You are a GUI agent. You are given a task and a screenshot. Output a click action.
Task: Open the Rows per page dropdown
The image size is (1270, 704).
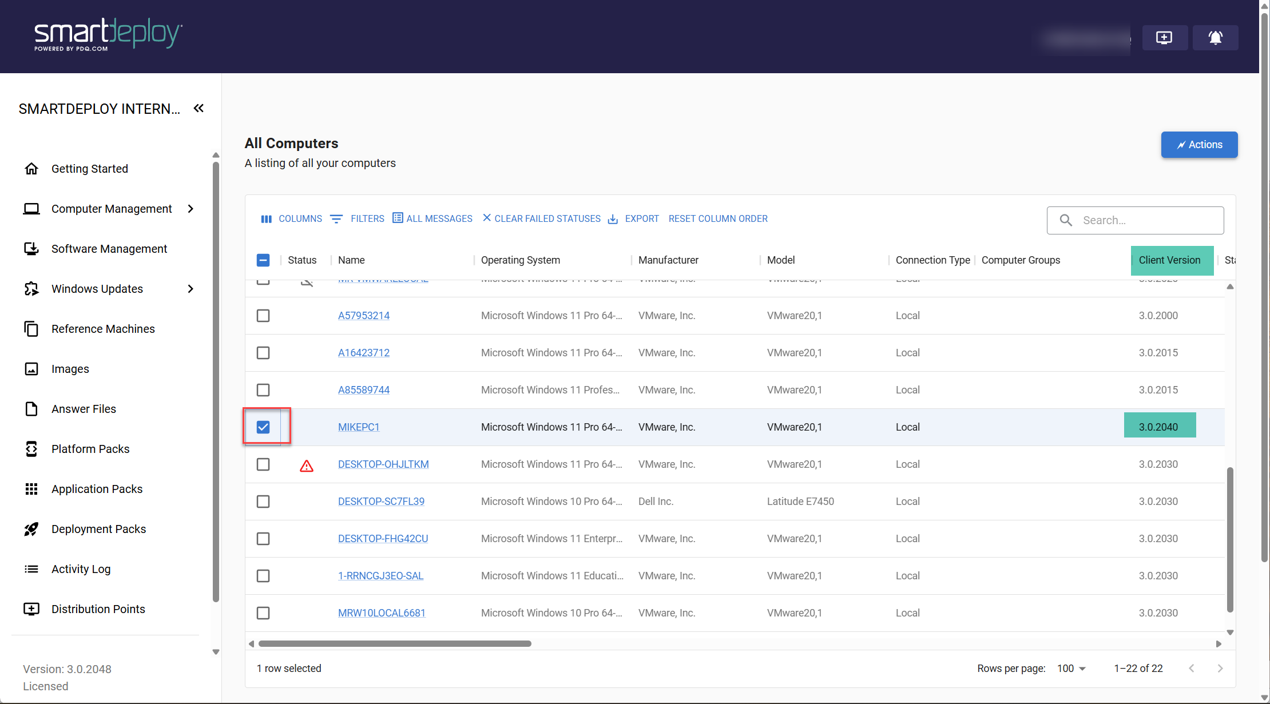pyautogui.click(x=1071, y=669)
